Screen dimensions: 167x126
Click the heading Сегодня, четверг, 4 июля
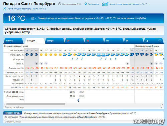click(x=16, y=46)
